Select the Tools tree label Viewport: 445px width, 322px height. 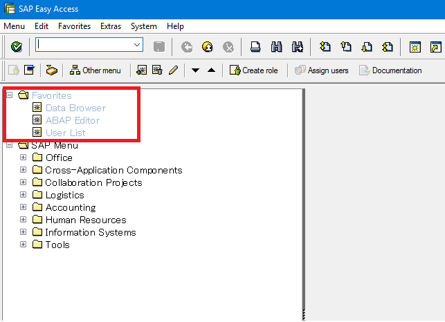click(x=57, y=245)
